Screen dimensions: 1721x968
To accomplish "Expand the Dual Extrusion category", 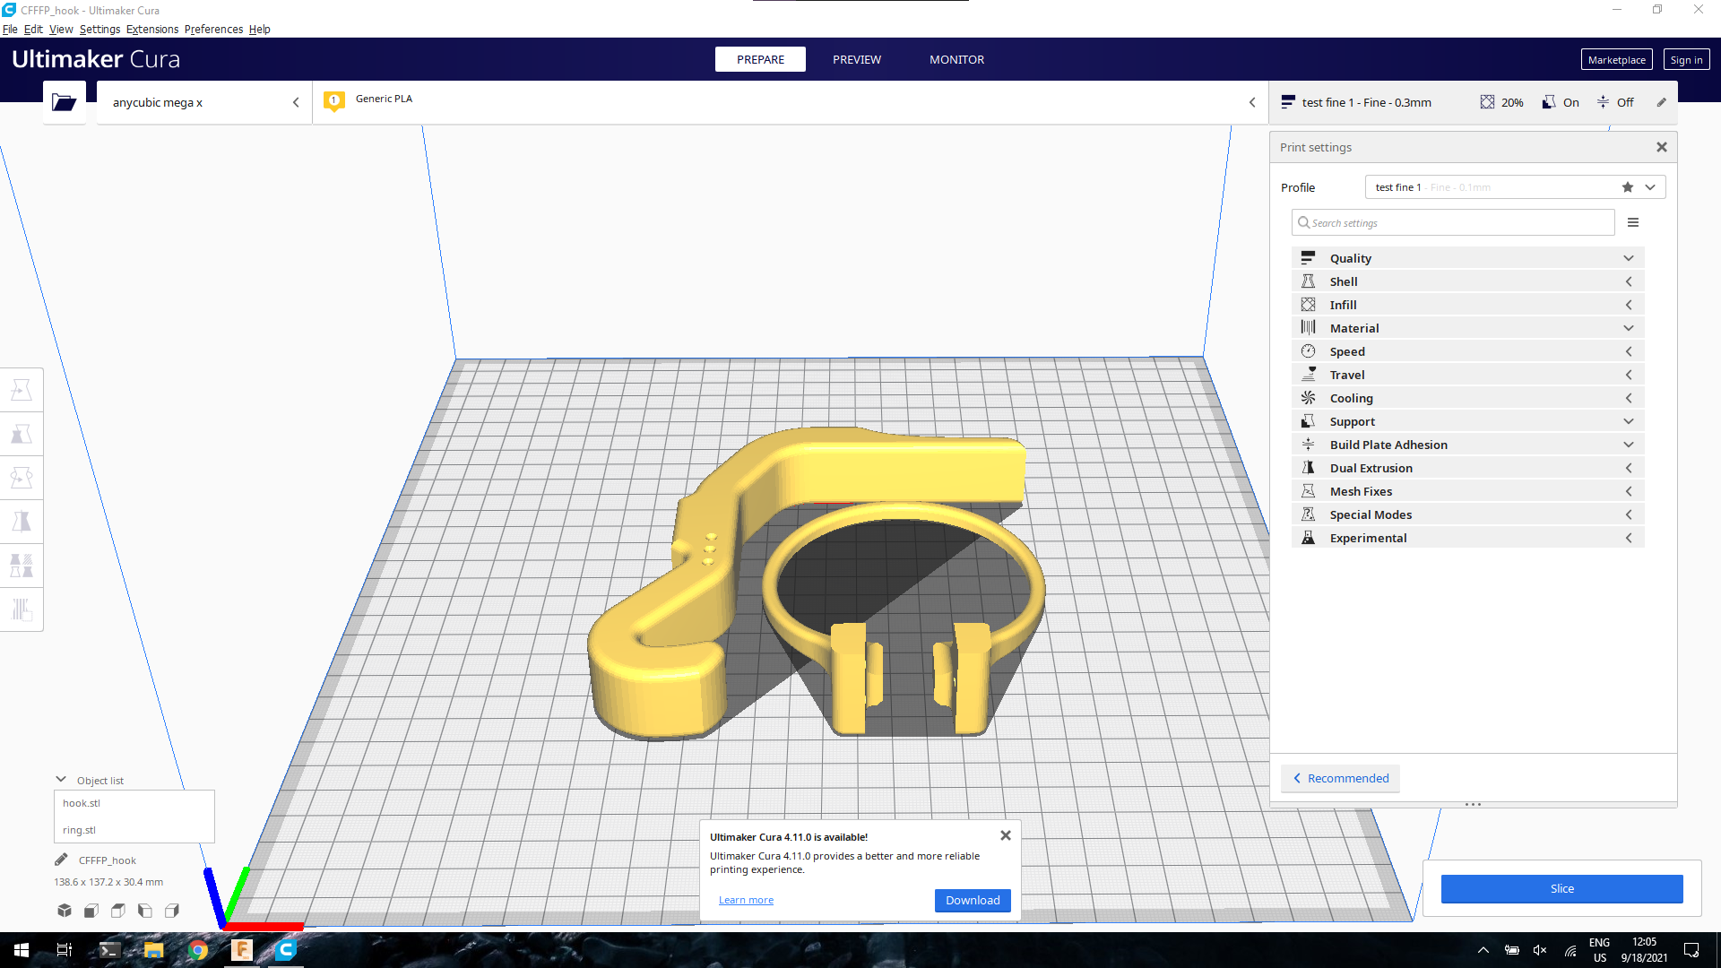I will pos(1468,468).
